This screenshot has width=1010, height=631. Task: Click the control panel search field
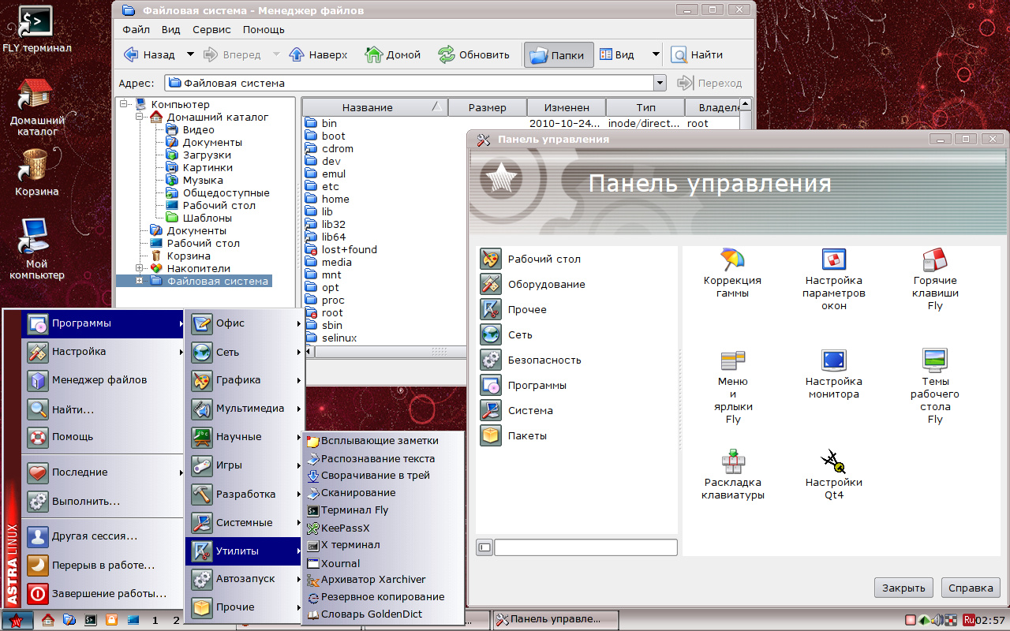585,547
